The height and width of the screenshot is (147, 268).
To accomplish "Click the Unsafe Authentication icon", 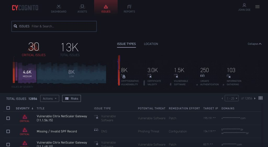I will (202, 76).
